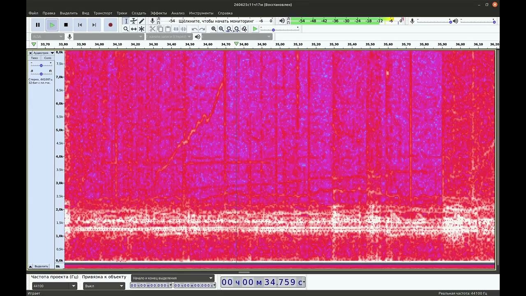Stop playback with the Stop button
526x296 pixels.
[x=66, y=25]
